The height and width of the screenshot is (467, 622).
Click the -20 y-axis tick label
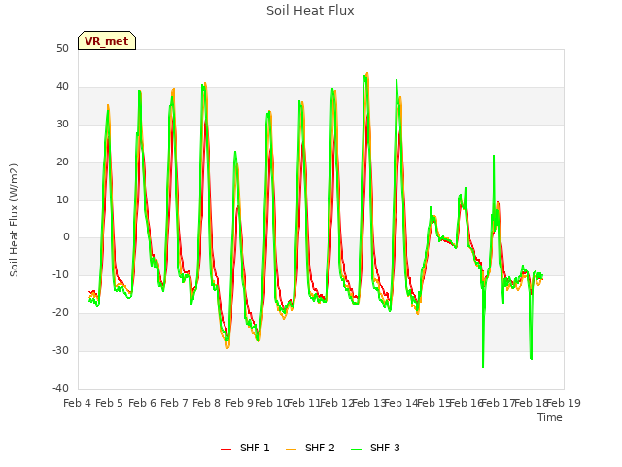pyautogui.click(x=60, y=313)
